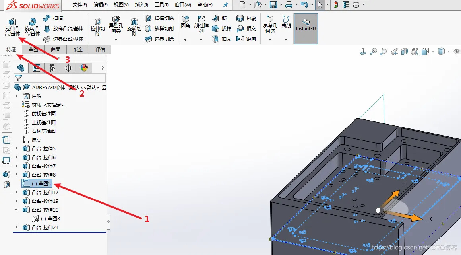Click the Undo icon

pos(304,5)
